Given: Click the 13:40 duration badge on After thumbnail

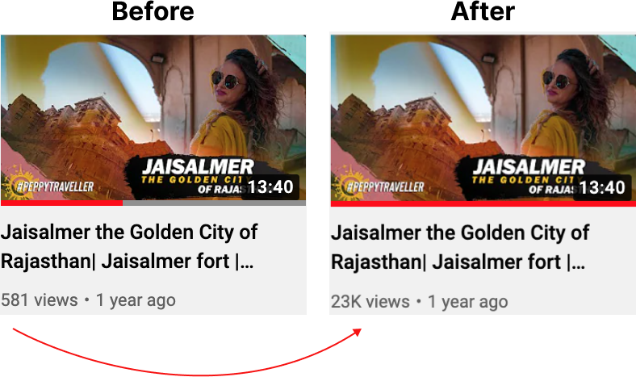Looking at the screenshot, I should click(x=602, y=187).
